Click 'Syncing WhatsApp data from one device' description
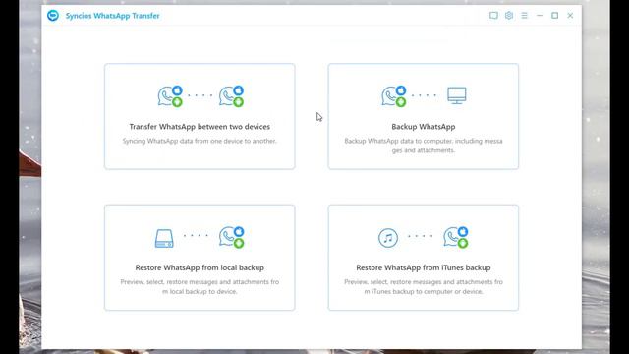 [x=200, y=141]
